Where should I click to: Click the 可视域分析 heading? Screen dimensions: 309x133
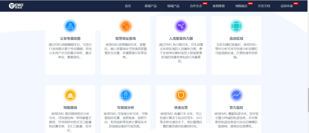point(126,107)
